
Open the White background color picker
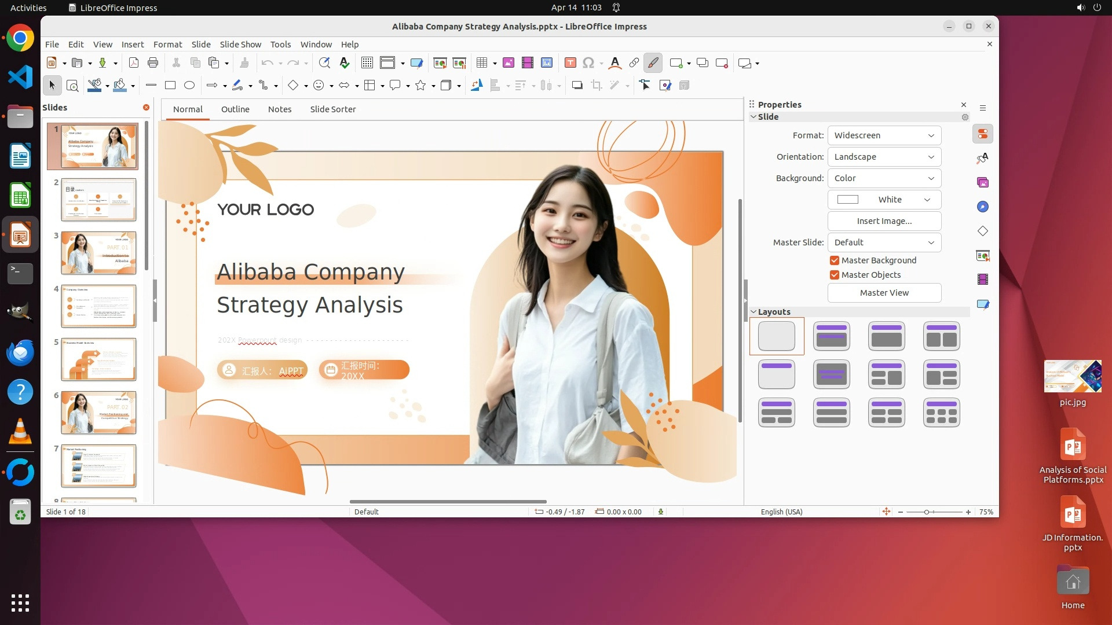point(884,200)
